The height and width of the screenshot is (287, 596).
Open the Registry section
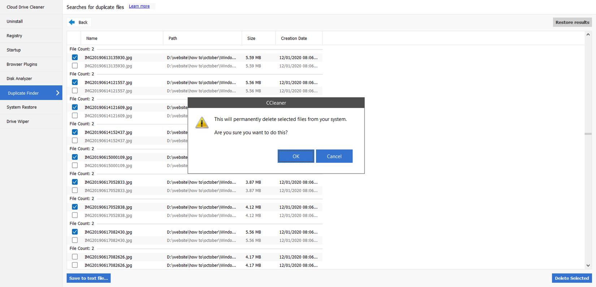14,36
